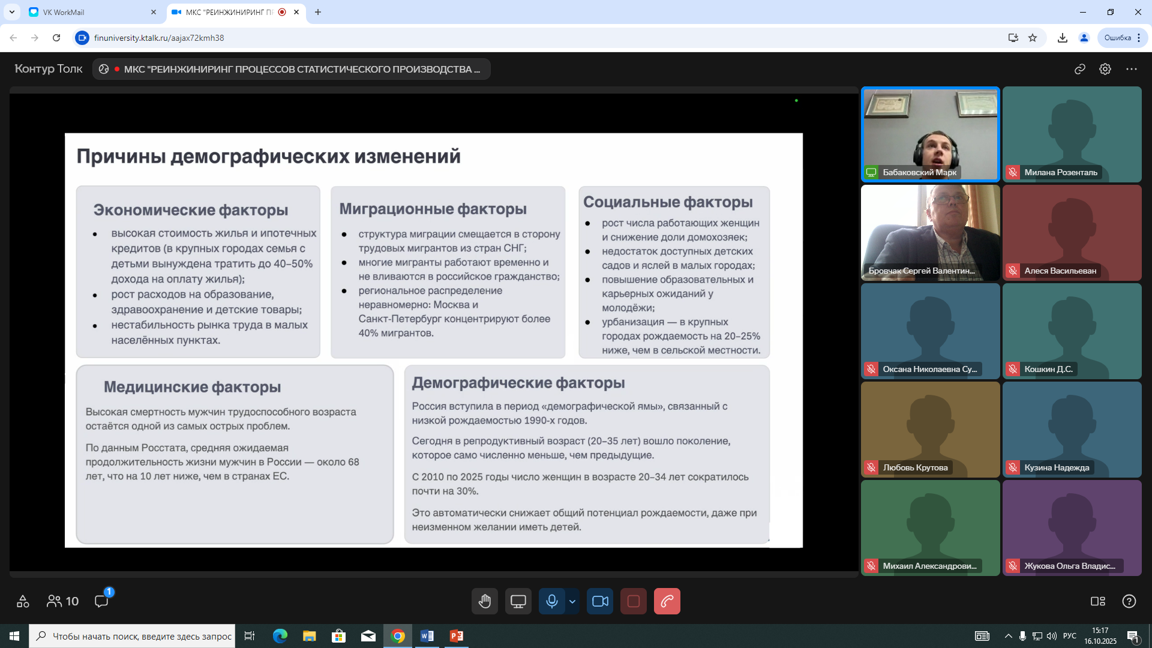Open a new browser tab
The height and width of the screenshot is (648, 1152).
pos(318,12)
